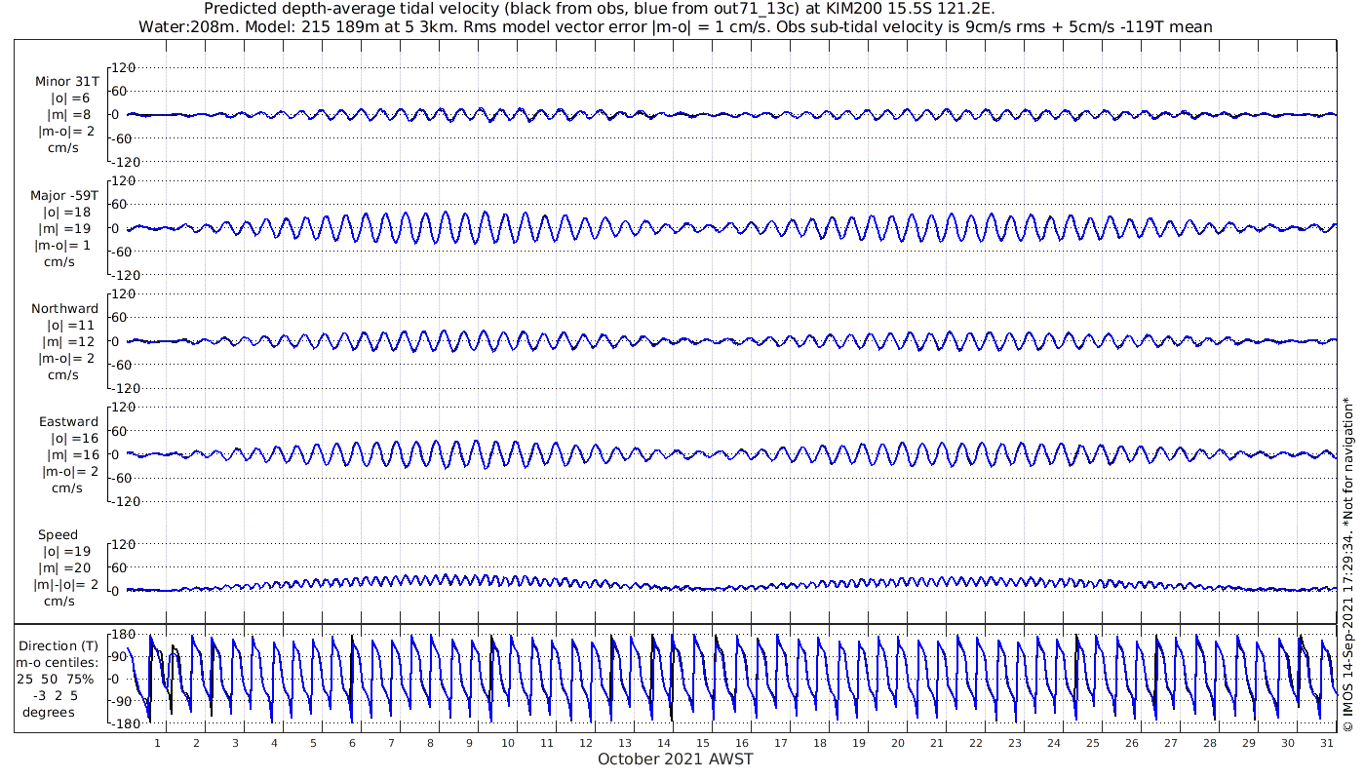
Task: Select the 'Major -59T' panel label
Action: click(x=64, y=195)
